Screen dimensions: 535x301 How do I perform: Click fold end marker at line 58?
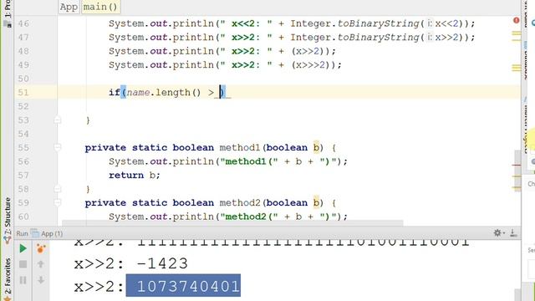click(58, 189)
